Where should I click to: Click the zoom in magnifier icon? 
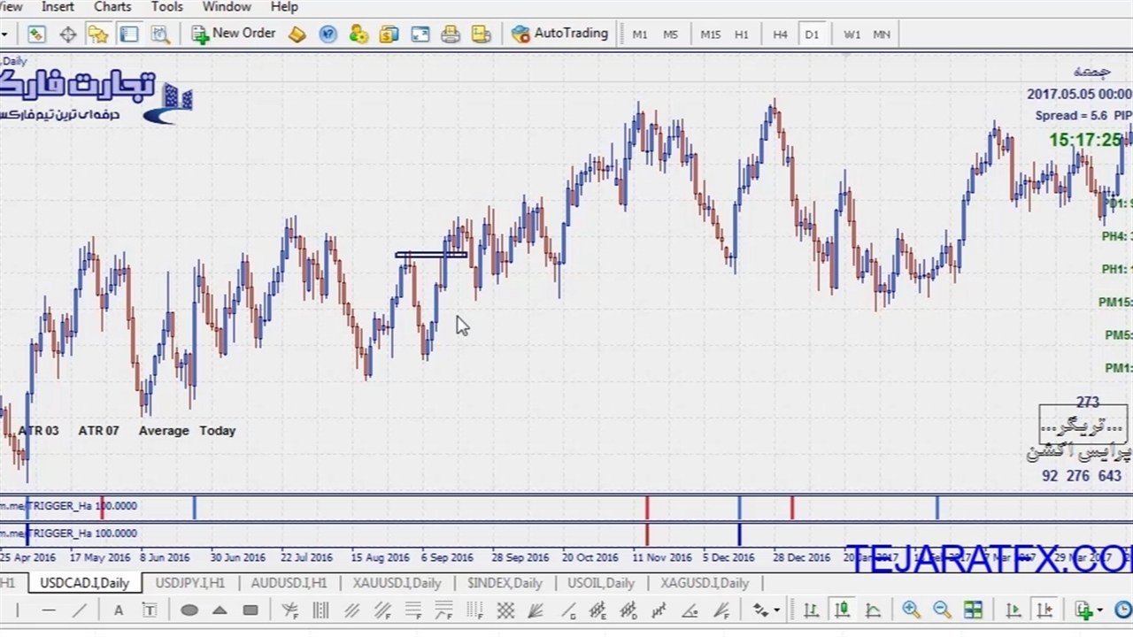(911, 610)
